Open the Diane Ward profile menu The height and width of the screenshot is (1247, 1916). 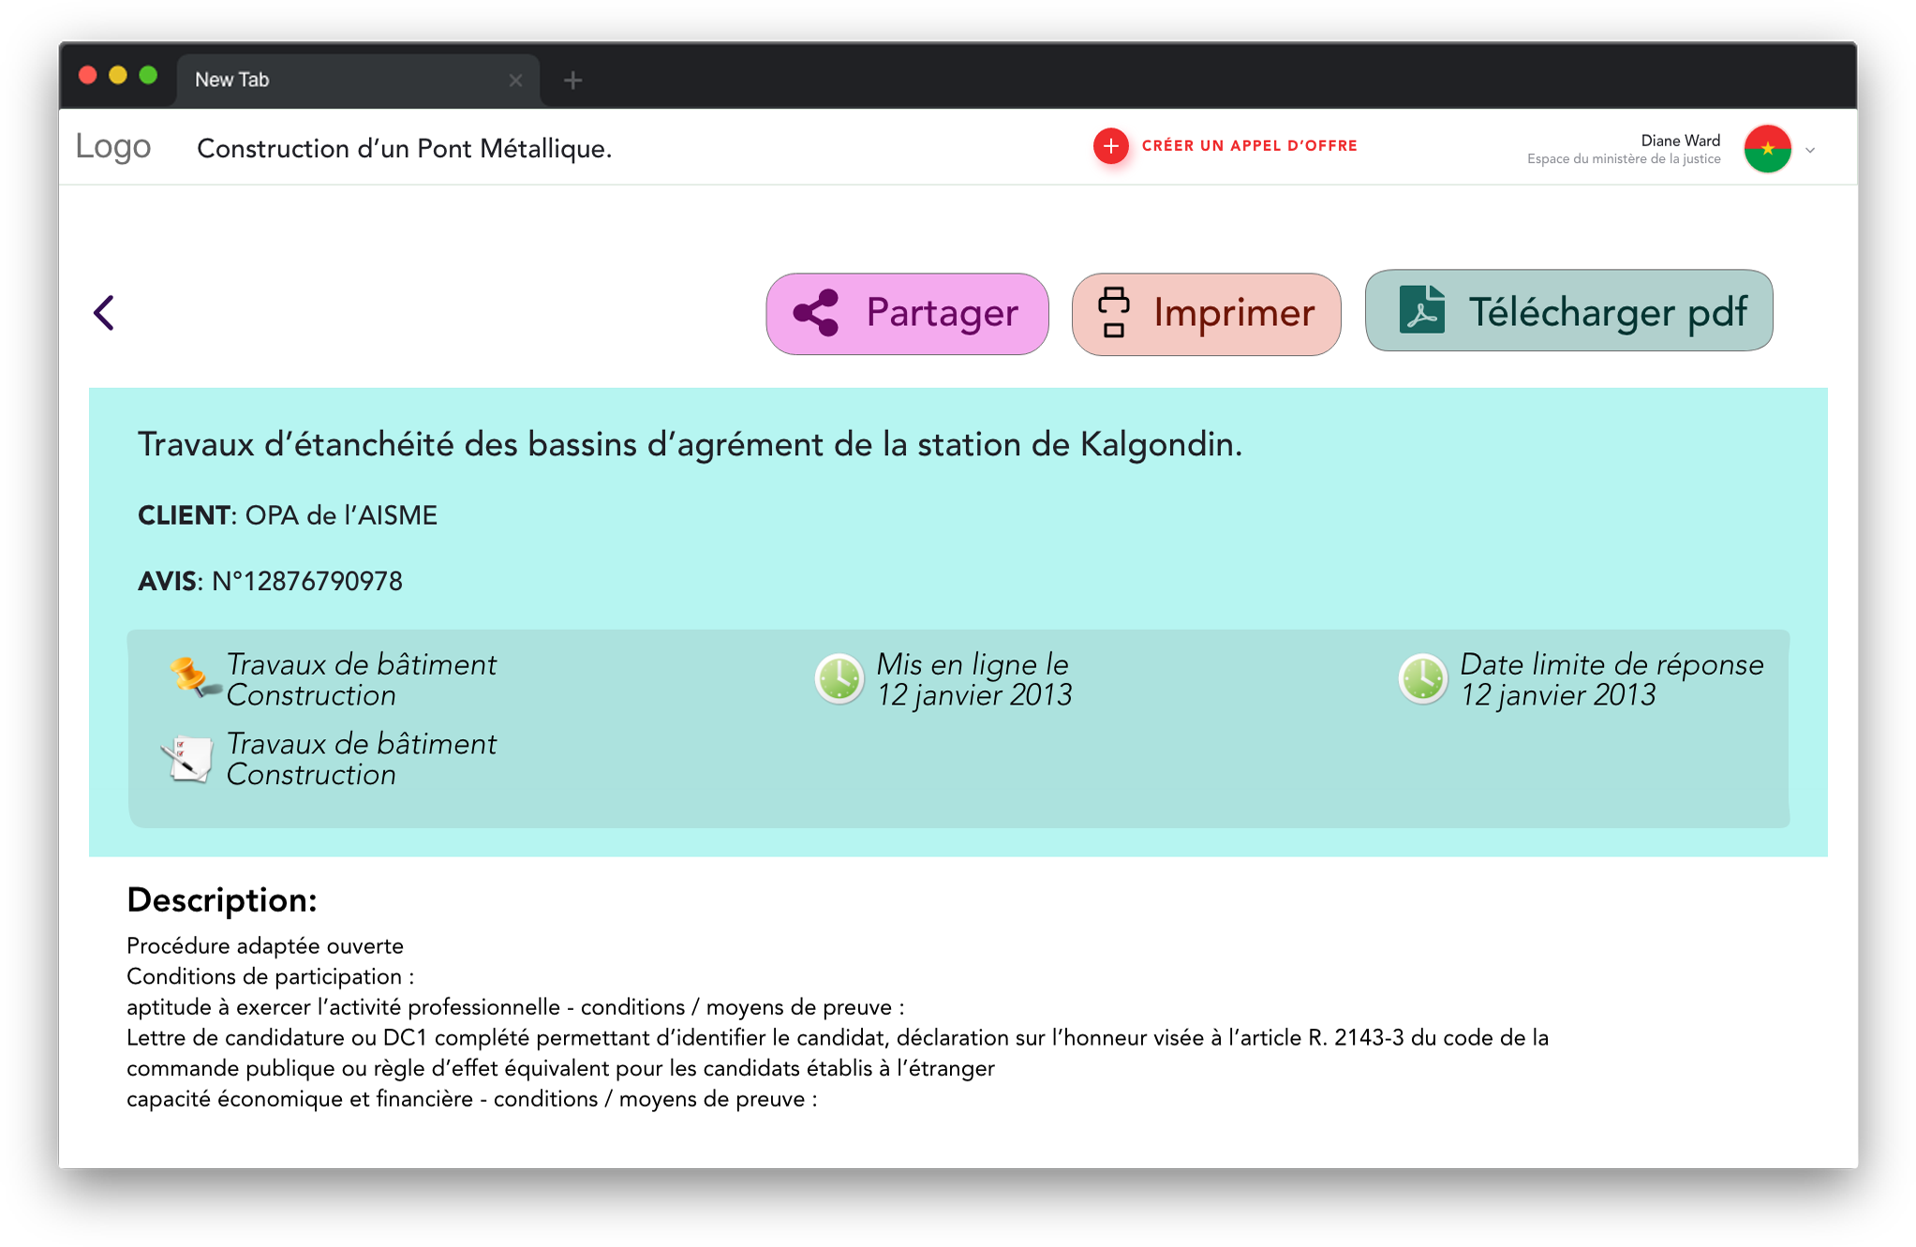tap(1679, 141)
